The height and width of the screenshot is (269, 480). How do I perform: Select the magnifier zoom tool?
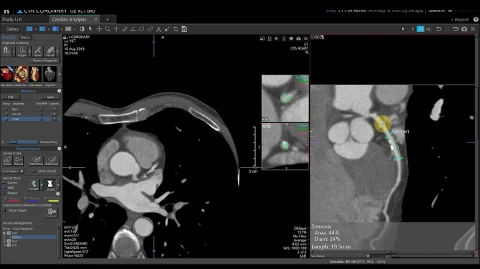[108, 29]
